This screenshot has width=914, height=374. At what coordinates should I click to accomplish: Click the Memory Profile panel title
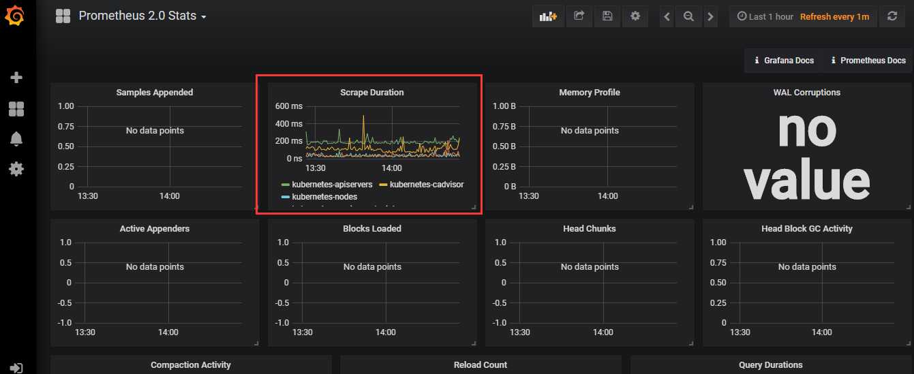click(590, 92)
